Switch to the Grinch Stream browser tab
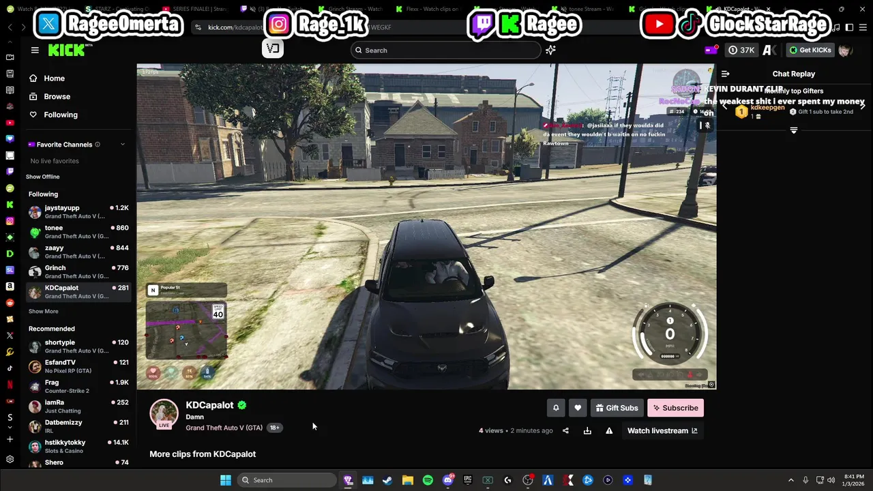Viewport: 873px width, 491px height. [351, 9]
